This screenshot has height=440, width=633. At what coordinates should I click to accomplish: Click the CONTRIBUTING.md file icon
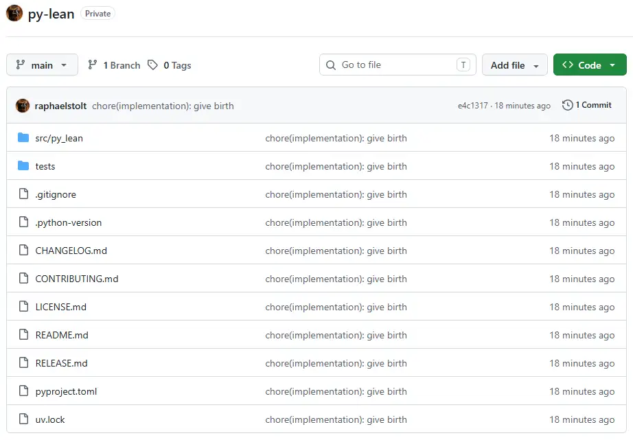click(24, 279)
